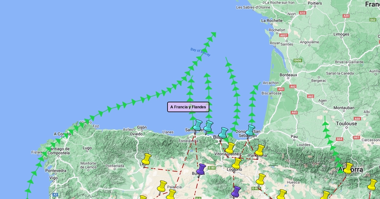380x199 pixels.
Task: Click the Viveiro label
Action: (x=86, y=122)
